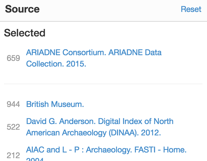Click the 522 count next to DINAA

[13, 127]
